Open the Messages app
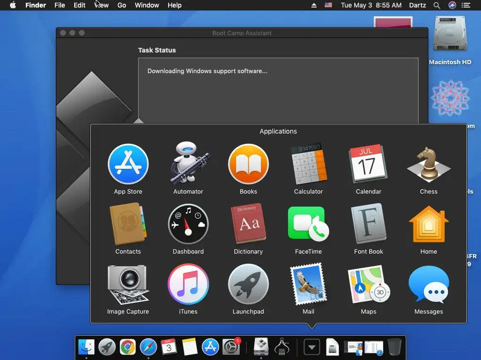The width and height of the screenshot is (481, 360). click(x=428, y=284)
